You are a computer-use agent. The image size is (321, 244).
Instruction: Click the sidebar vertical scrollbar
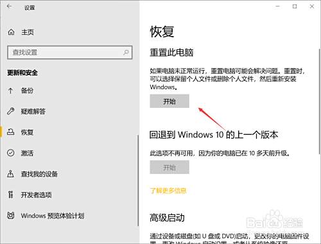click(x=138, y=180)
